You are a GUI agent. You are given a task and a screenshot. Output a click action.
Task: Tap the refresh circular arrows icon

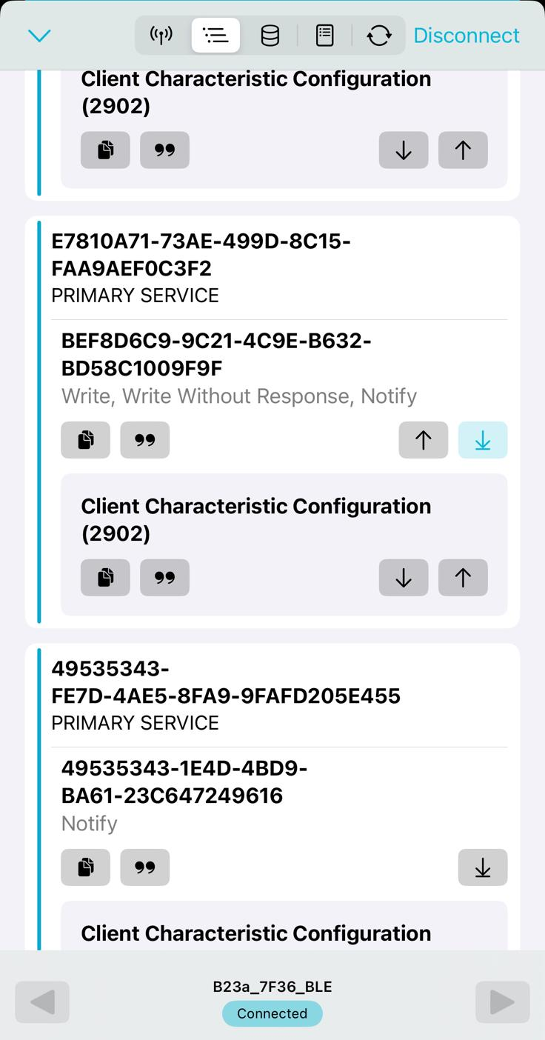tap(379, 36)
